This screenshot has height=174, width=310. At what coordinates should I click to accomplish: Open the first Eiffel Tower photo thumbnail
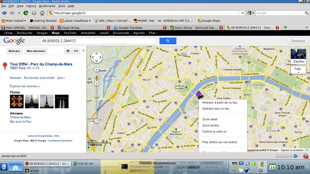click(16, 101)
